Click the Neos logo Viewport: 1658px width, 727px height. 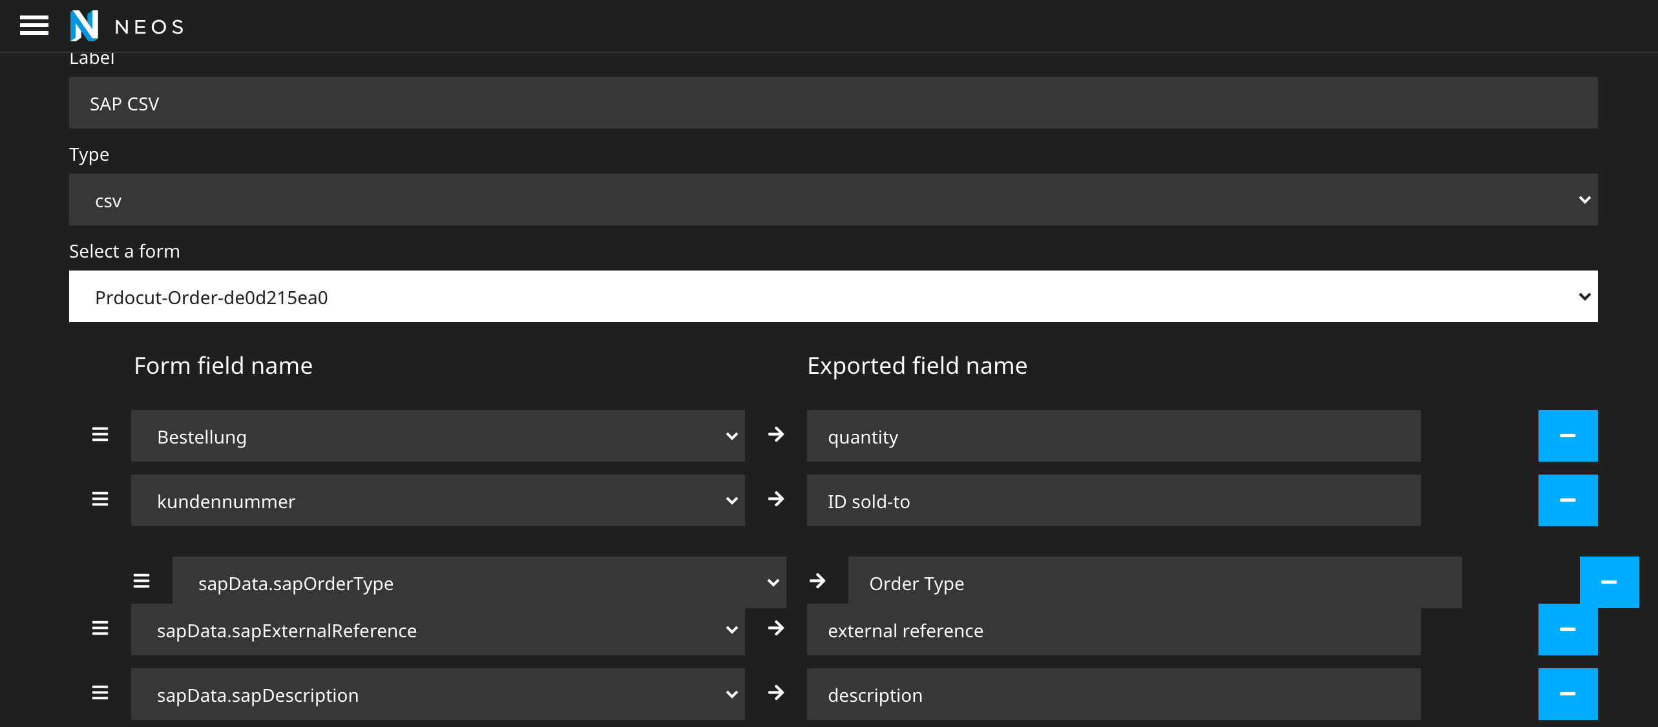pyautogui.click(x=127, y=26)
